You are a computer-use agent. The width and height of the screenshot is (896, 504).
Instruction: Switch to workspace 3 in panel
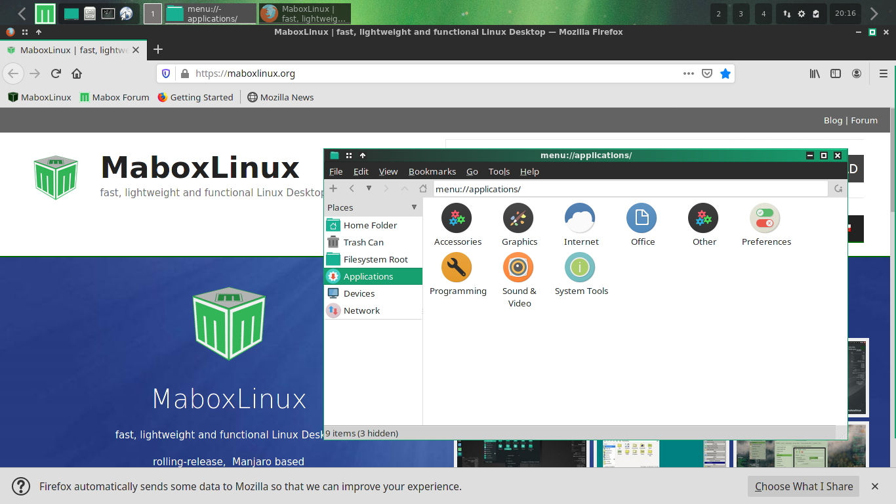[741, 14]
